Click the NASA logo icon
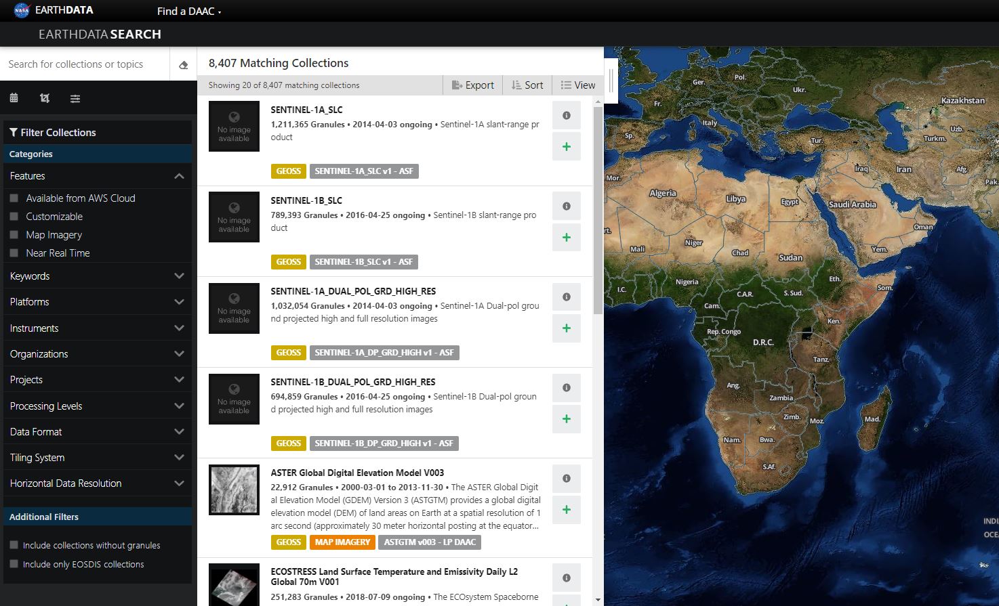 coord(22,10)
